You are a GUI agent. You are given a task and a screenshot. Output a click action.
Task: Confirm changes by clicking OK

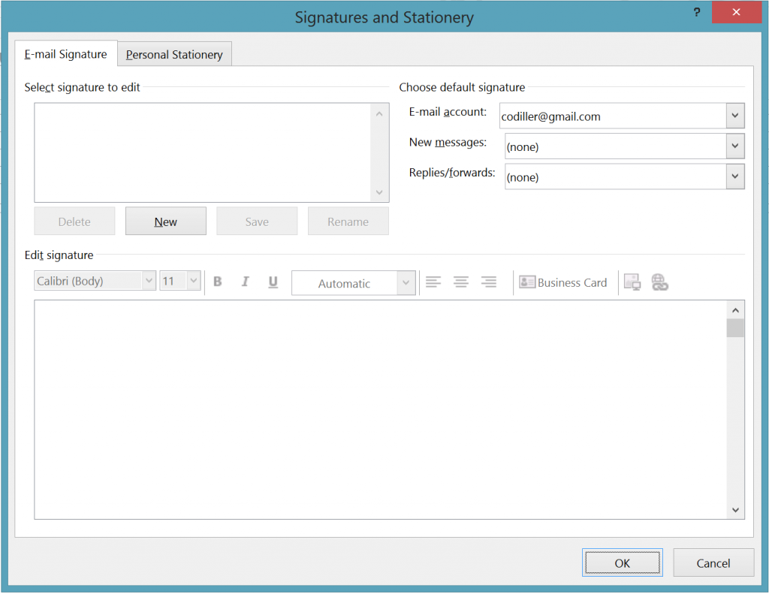(x=622, y=562)
